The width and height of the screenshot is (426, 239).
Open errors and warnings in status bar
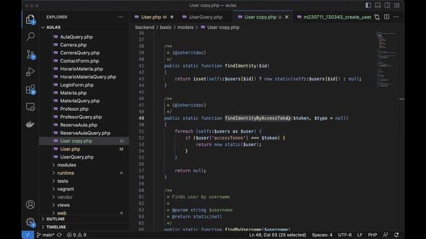(77, 235)
